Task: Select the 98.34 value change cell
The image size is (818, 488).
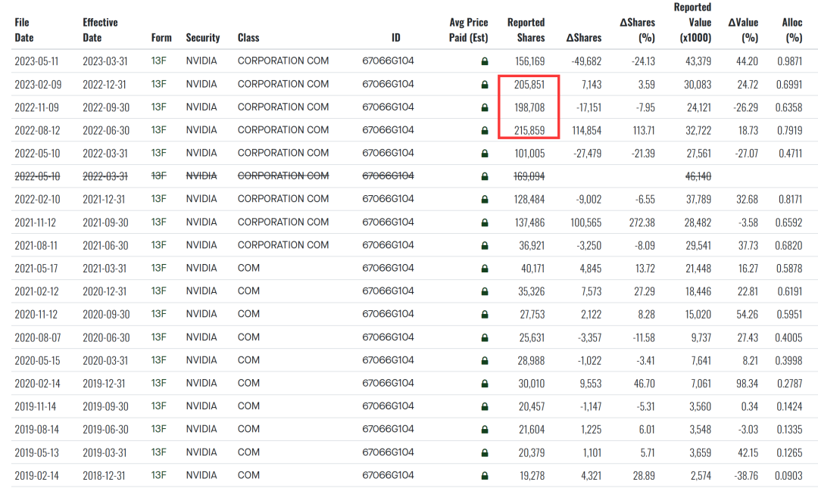Action: tap(747, 384)
